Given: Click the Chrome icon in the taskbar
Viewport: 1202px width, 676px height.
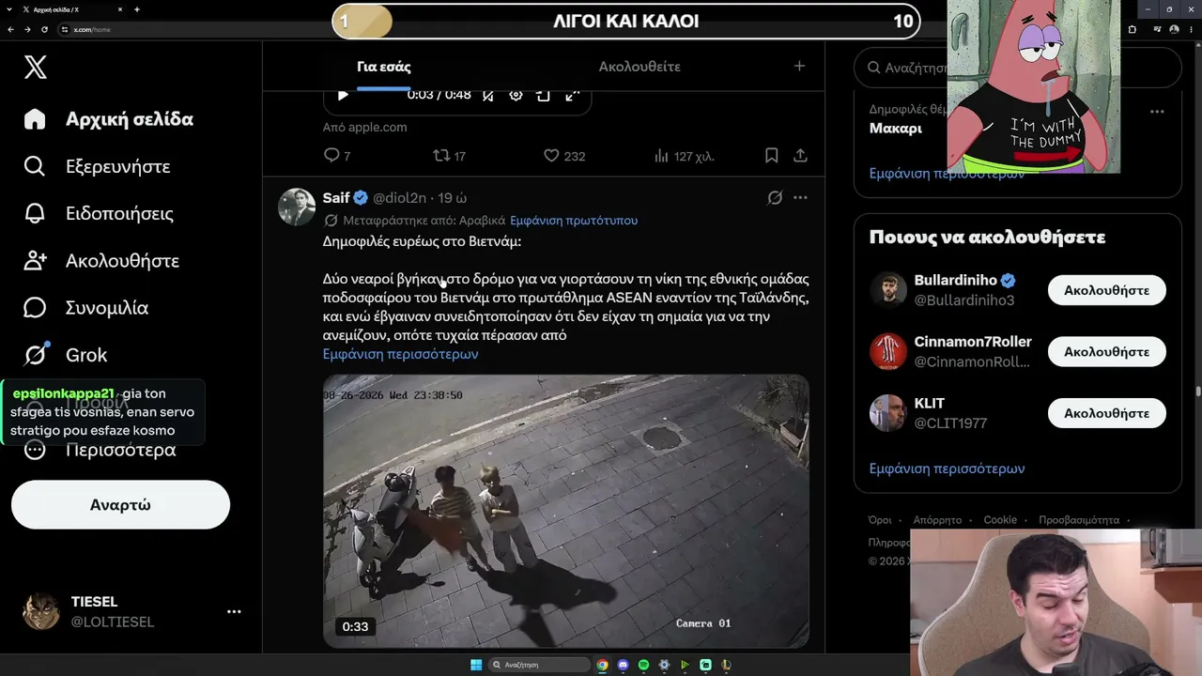Looking at the screenshot, I should tap(602, 665).
